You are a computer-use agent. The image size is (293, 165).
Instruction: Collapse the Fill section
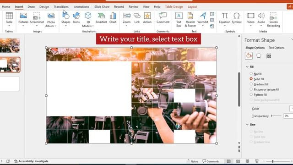point(247,67)
